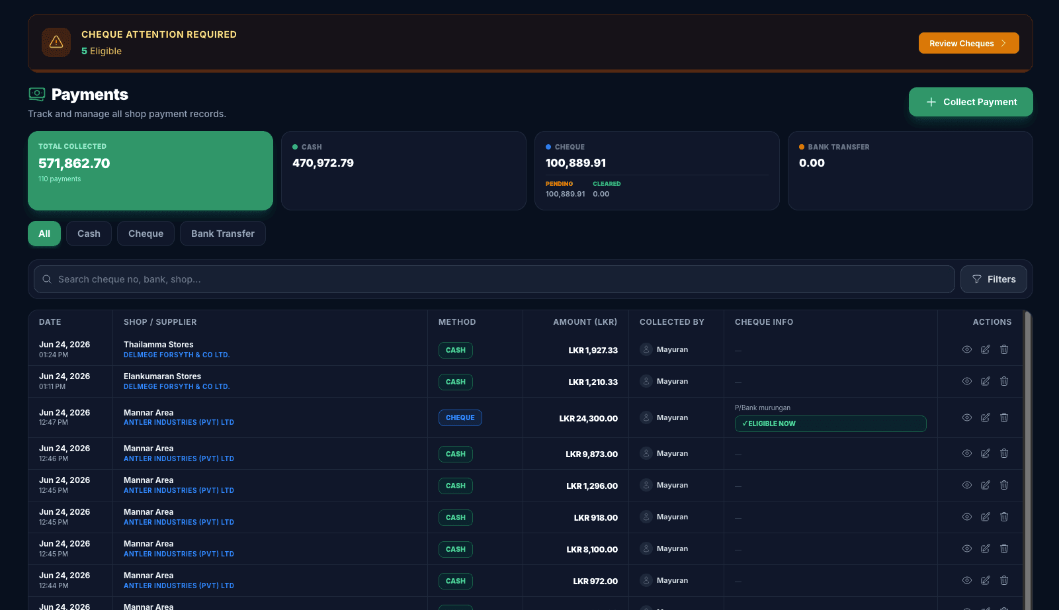Screen dimensions: 1059x610
Task: Click the 'LKR 1,927.33' amount cell
Action: [593, 350]
